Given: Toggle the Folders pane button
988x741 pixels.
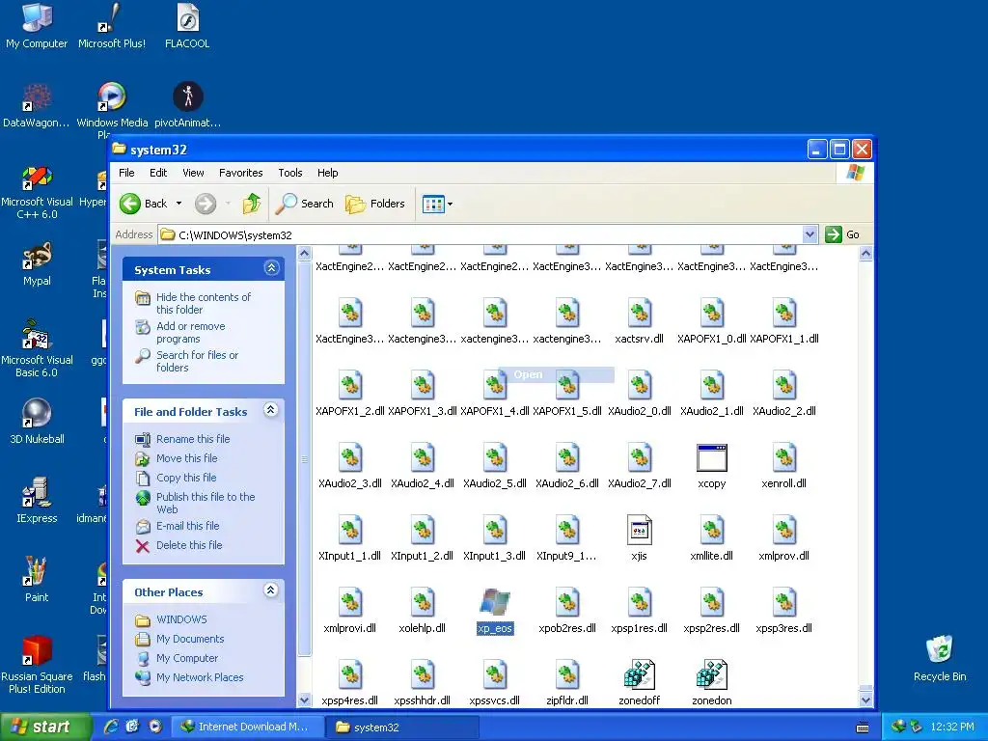Looking at the screenshot, I should [375, 204].
